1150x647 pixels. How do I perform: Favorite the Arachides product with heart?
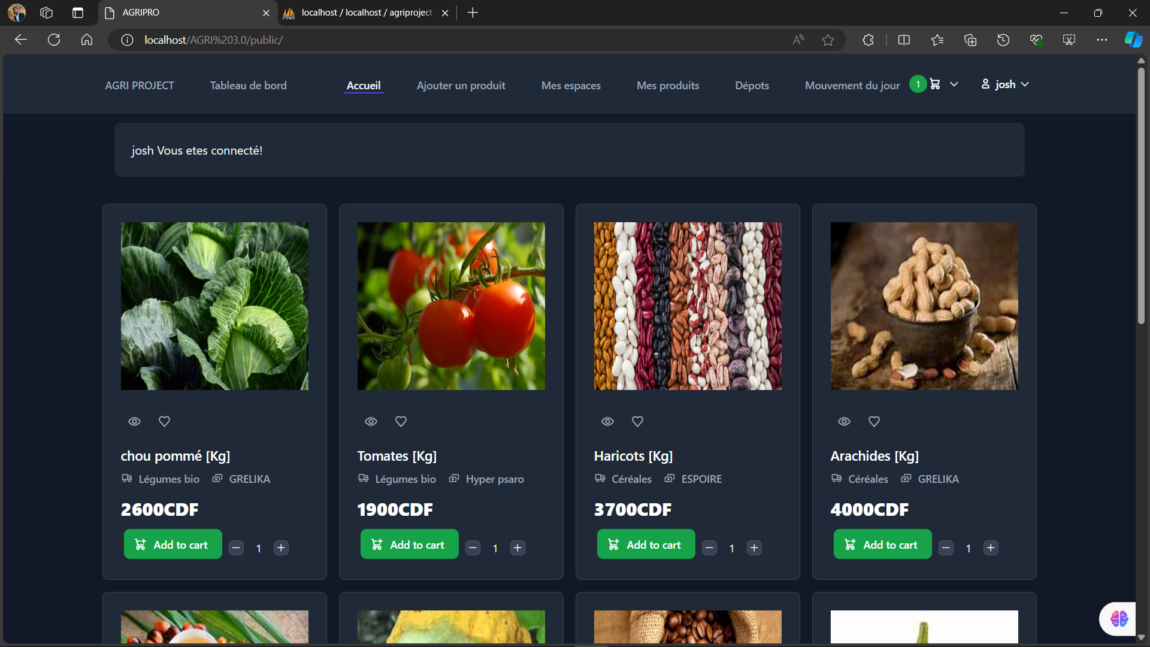[874, 422]
